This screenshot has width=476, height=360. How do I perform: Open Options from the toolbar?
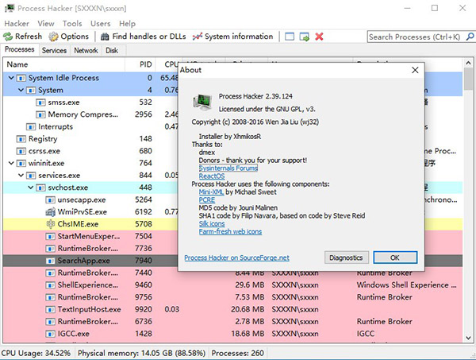[54, 37]
